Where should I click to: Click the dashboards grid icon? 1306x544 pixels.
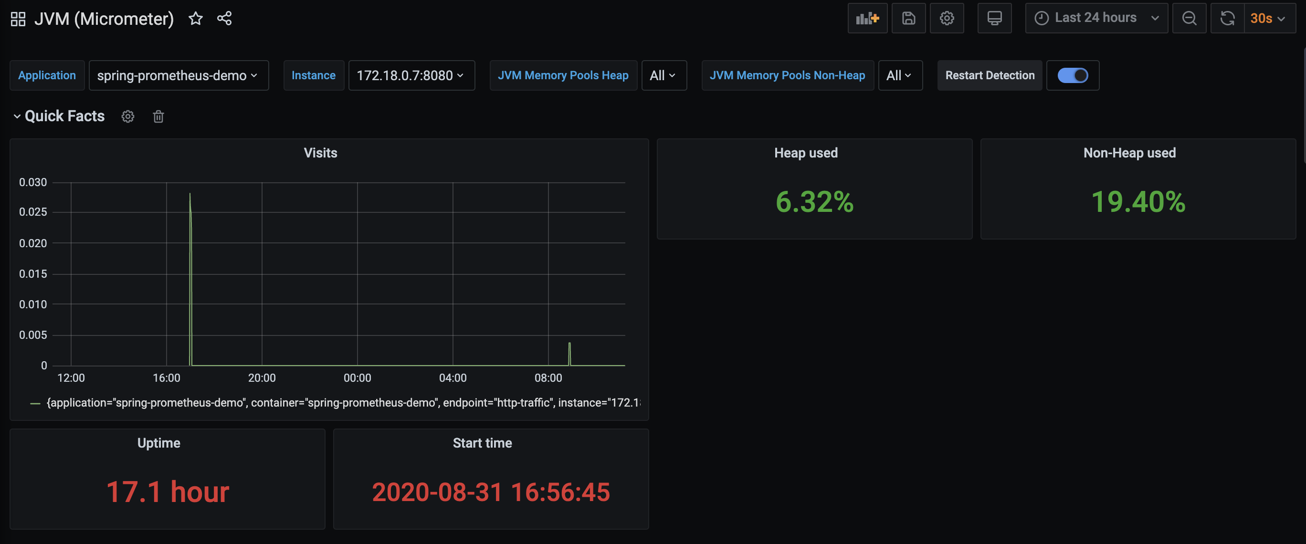coord(18,19)
